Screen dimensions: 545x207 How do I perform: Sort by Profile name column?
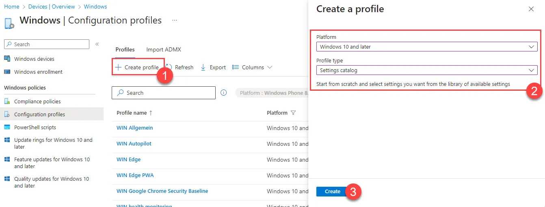pos(134,113)
